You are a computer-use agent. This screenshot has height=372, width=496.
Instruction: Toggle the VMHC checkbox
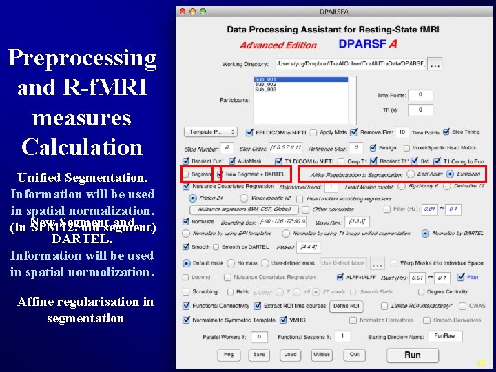click(283, 320)
